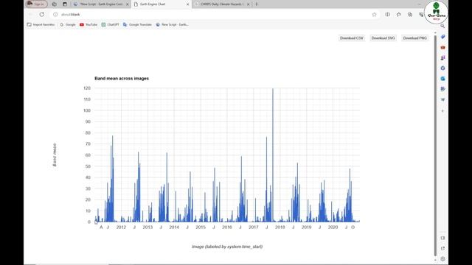Open the sidebar Drop icon
Viewport: 472px width, 265px height.
tap(442, 89)
